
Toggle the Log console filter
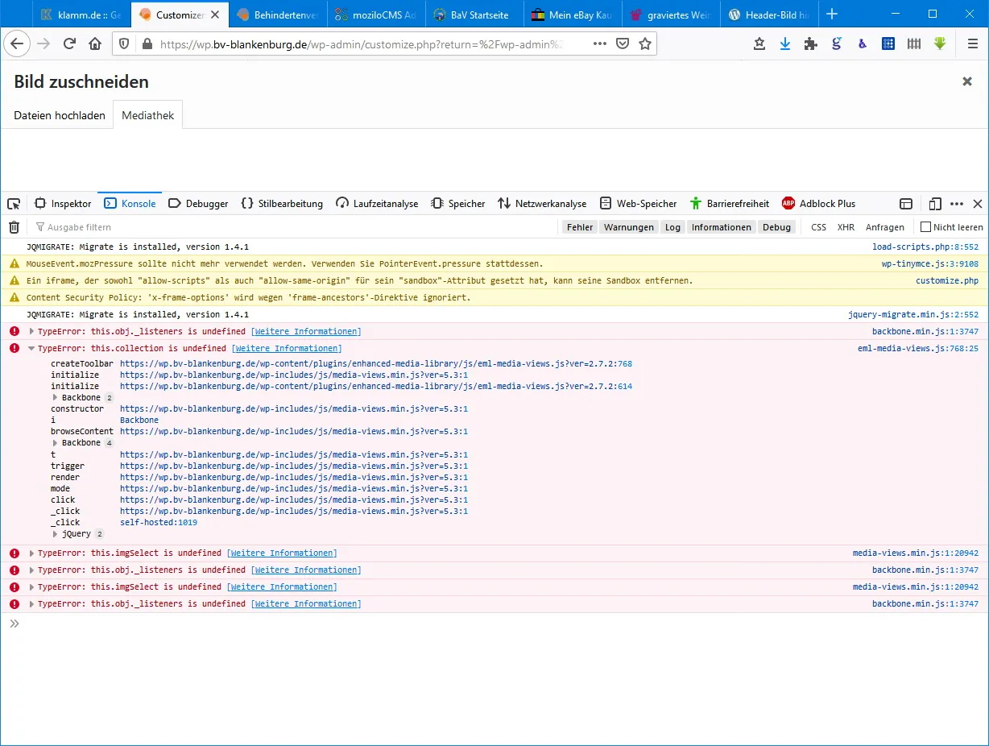click(672, 227)
